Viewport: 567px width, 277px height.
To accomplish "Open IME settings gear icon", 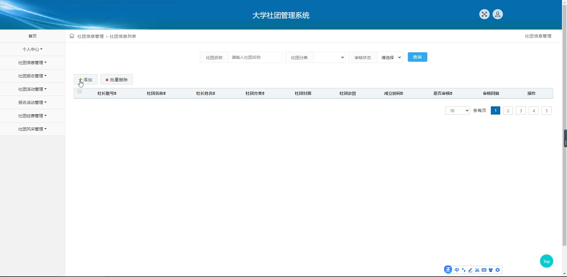I will 498,270.
